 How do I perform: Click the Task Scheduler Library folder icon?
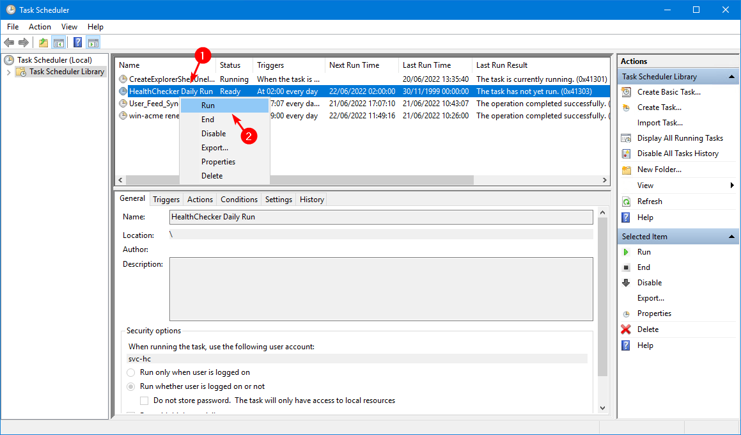[21, 72]
